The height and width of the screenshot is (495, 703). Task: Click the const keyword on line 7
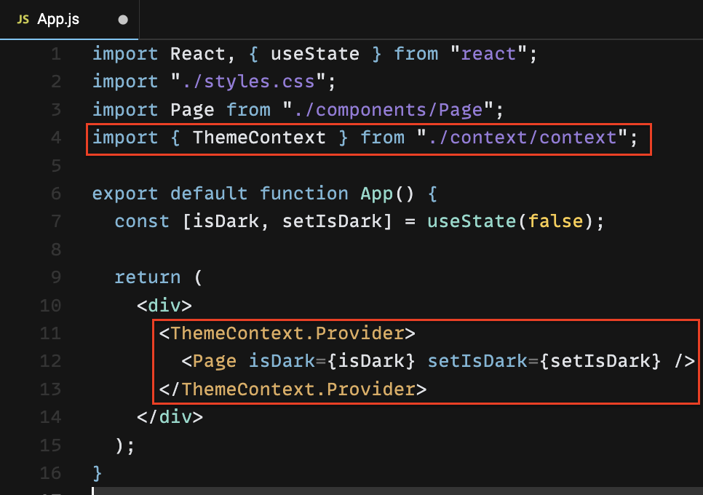click(142, 221)
